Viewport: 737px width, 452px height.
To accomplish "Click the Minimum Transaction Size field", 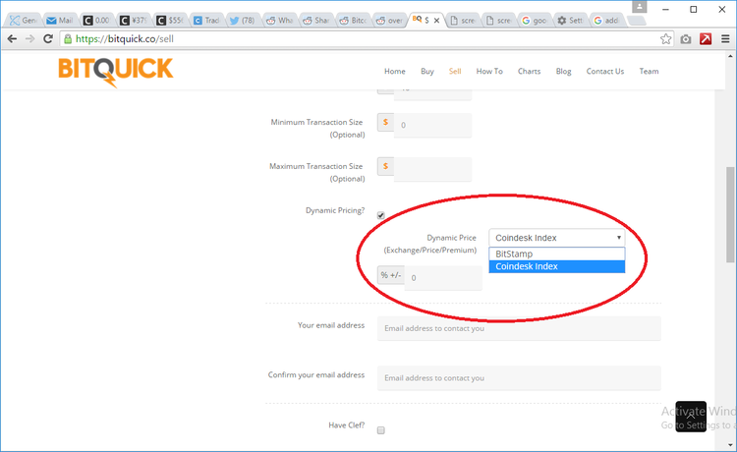I will 432,125.
